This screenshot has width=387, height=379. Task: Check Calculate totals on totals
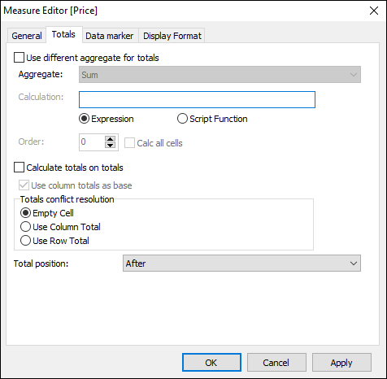pyautogui.click(x=19, y=168)
